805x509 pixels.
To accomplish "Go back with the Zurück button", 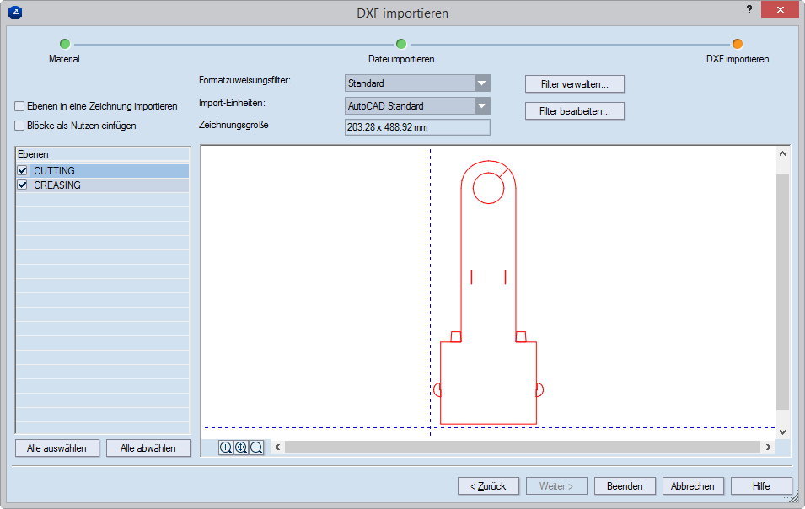I will (488, 486).
